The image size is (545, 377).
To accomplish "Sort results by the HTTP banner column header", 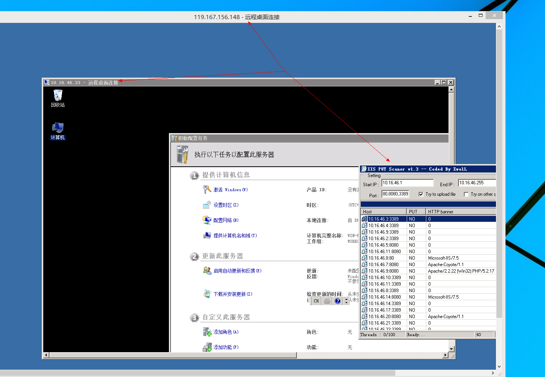I will pos(461,211).
